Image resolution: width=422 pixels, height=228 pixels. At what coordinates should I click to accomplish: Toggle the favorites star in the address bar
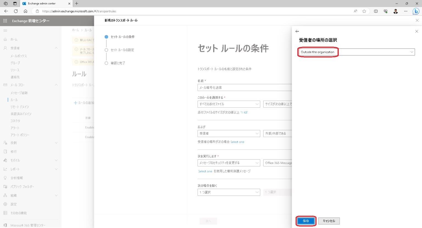tap(364, 11)
